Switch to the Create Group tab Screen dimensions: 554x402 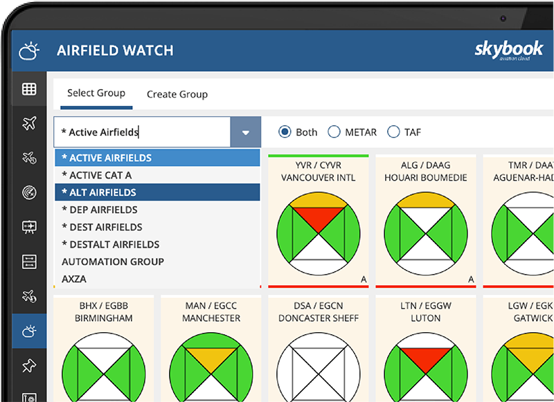pyautogui.click(x=177, y=94)
